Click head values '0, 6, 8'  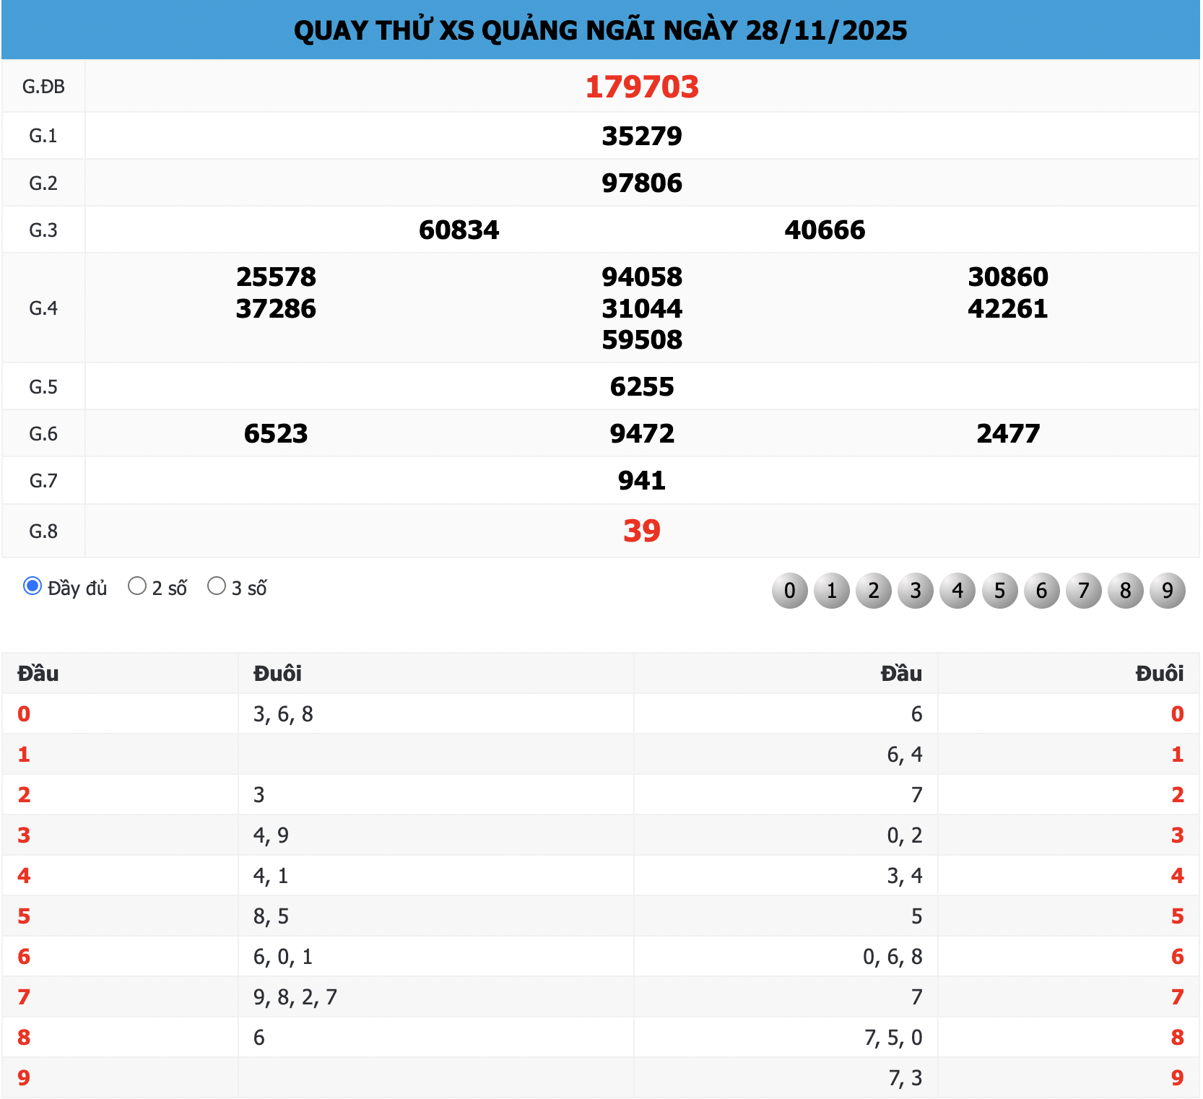893,957
